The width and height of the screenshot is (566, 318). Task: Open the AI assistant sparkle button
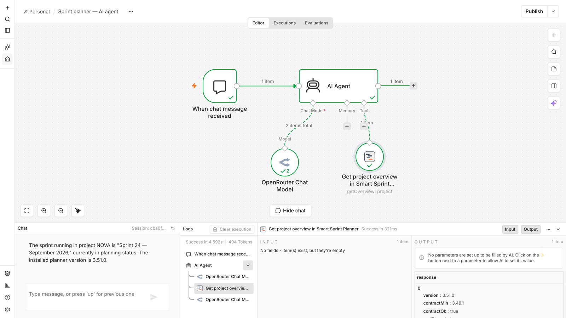[554, 103]
